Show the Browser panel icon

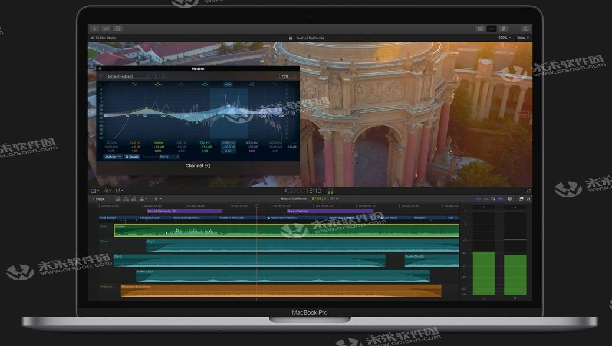pyautogui.click(x=480, y=28)
